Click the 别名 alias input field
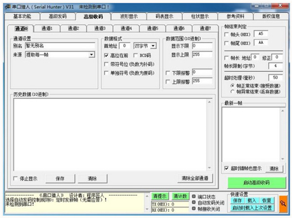The height and width of the screenshot is (218, 292). pos(60,46)
